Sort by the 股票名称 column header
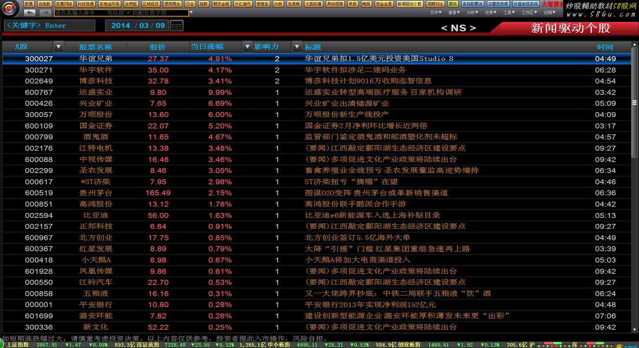 tap(96, 47)
